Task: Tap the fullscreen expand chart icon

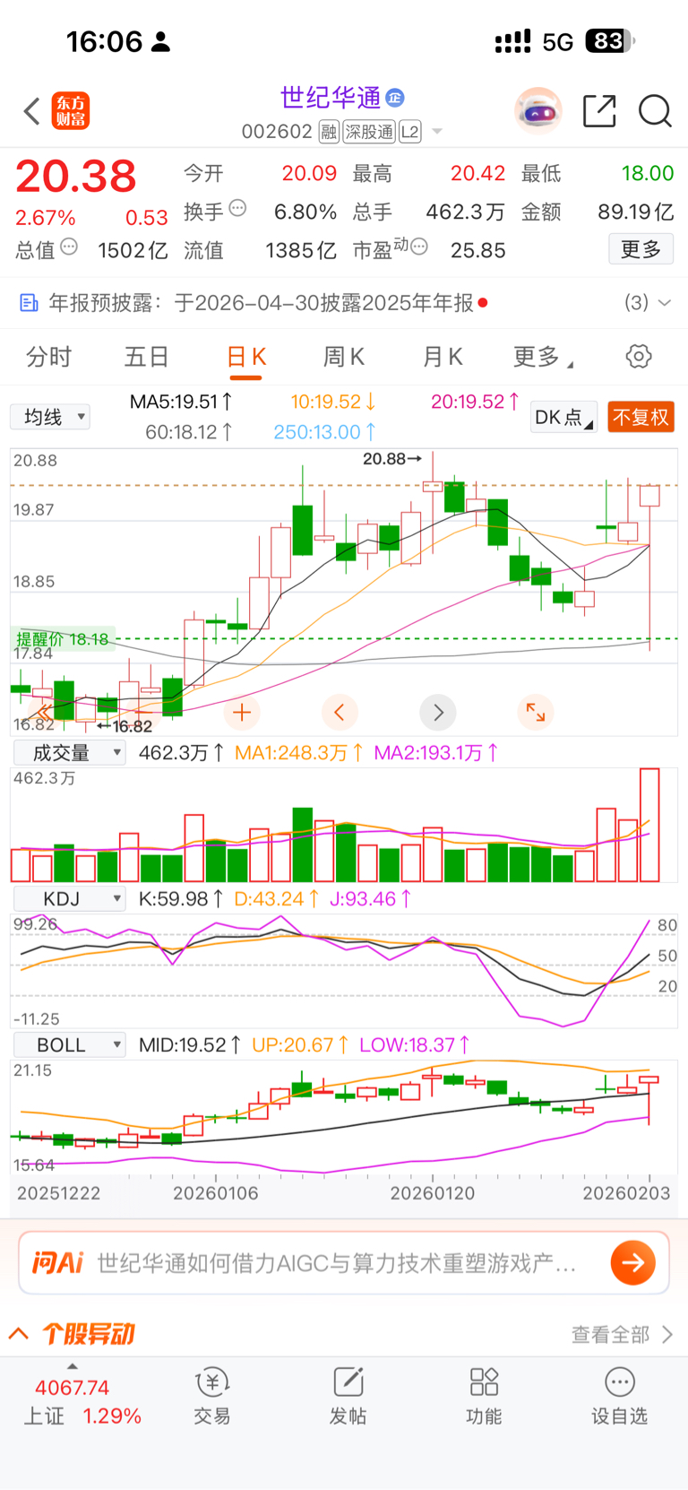Action: coord(536,713)
